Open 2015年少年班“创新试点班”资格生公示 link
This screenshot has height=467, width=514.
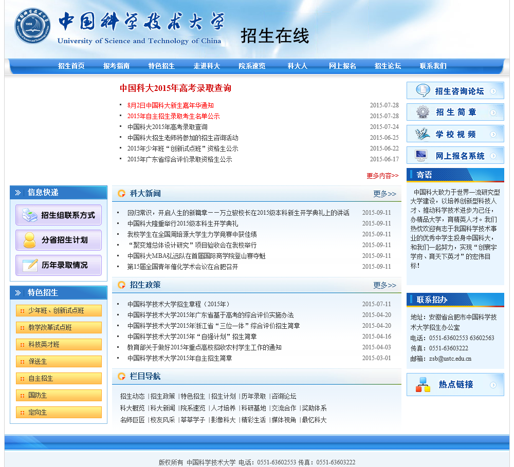(x=182, y=149)
